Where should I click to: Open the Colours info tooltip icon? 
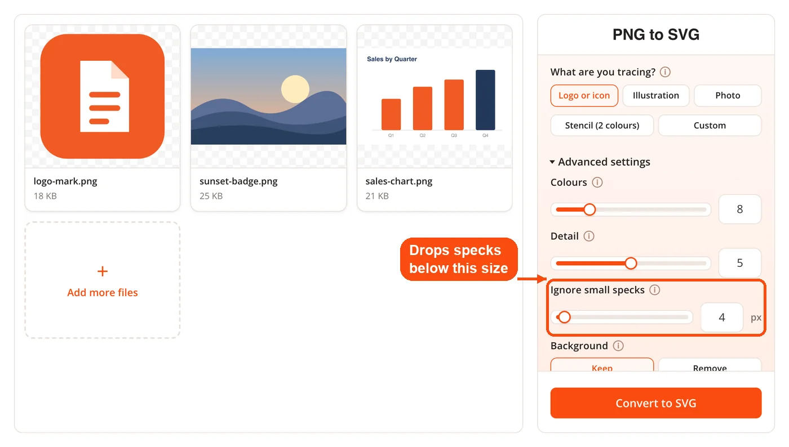(x=597, y=182)
